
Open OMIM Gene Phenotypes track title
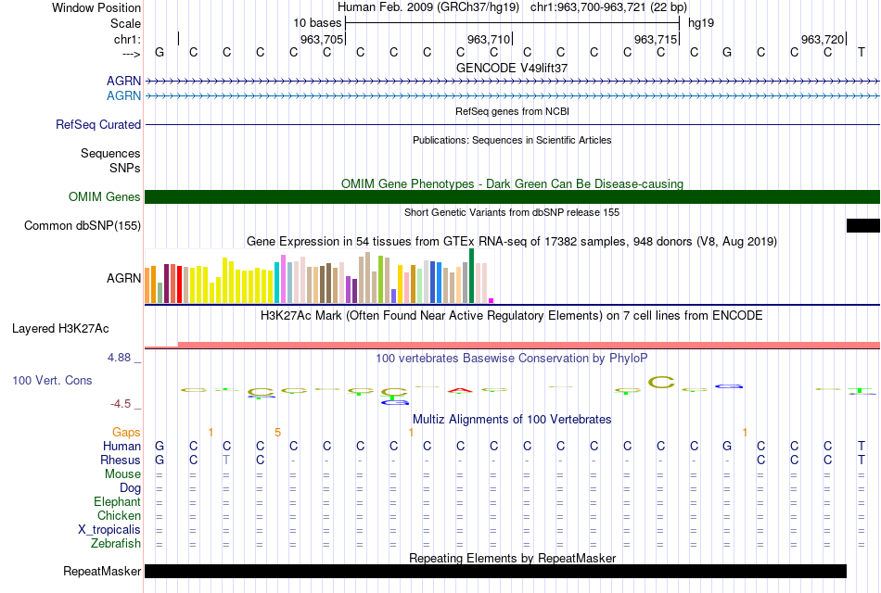point(512,183)
